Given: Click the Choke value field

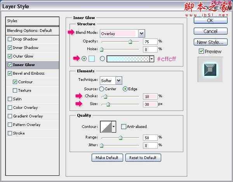Looking at the screenshot, I should [x=150, y=96].
